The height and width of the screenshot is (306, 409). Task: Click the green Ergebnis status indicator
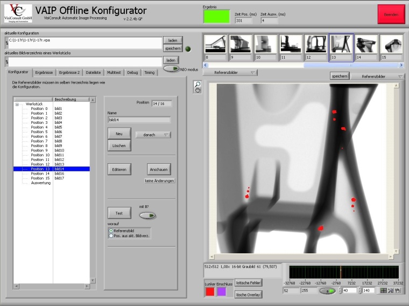(216, 17)
